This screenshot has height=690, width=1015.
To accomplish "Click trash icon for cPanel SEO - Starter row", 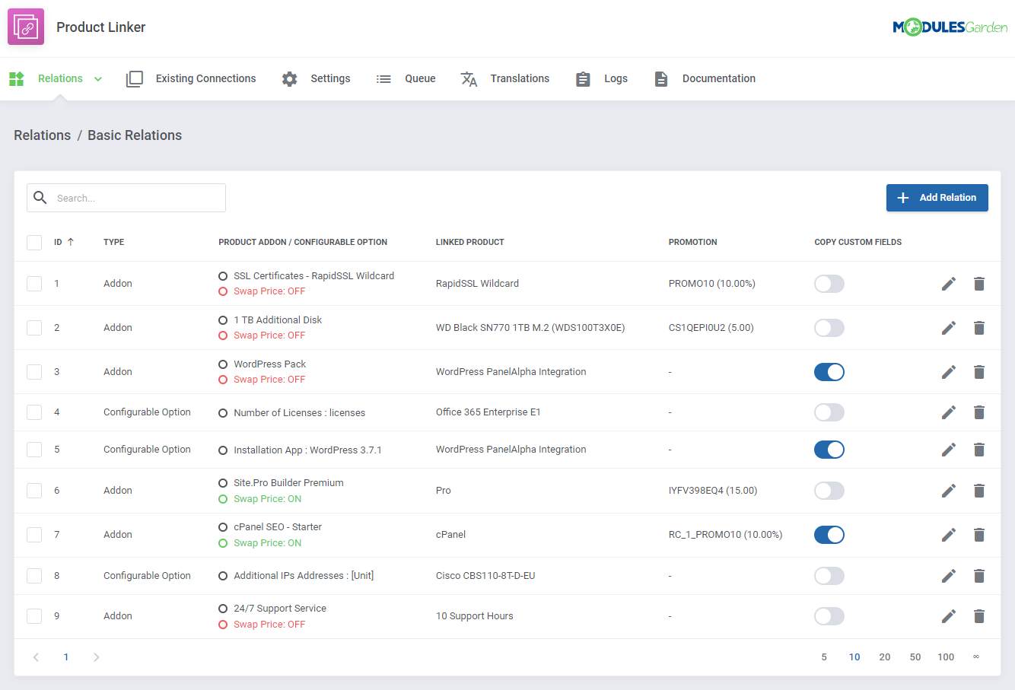I will click(x=978, y=535).
